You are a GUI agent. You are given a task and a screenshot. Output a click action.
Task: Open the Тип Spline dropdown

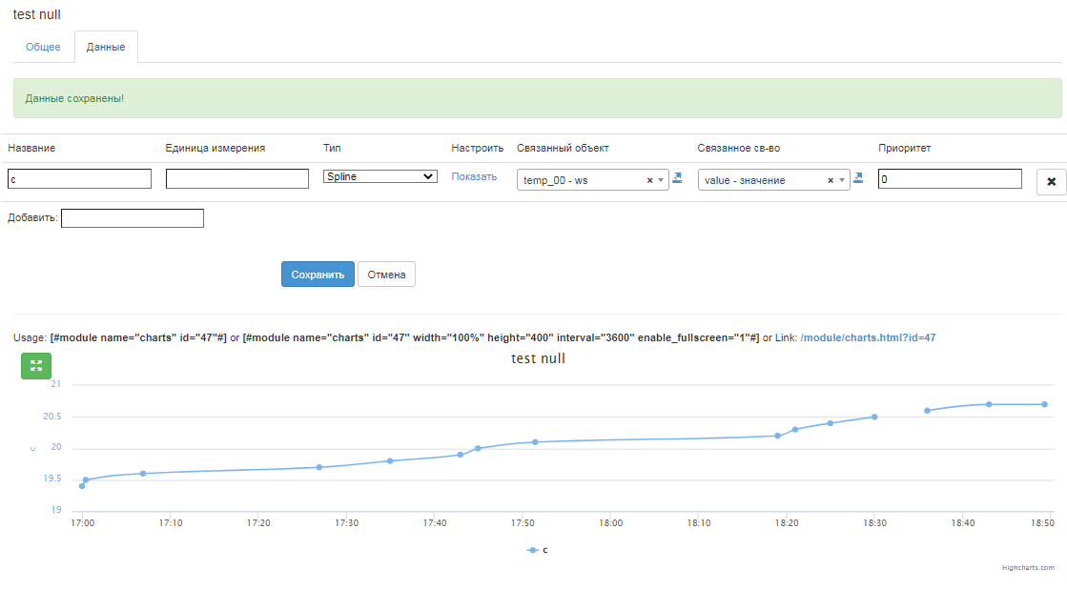pyautogui.click(x=380, y=176)
